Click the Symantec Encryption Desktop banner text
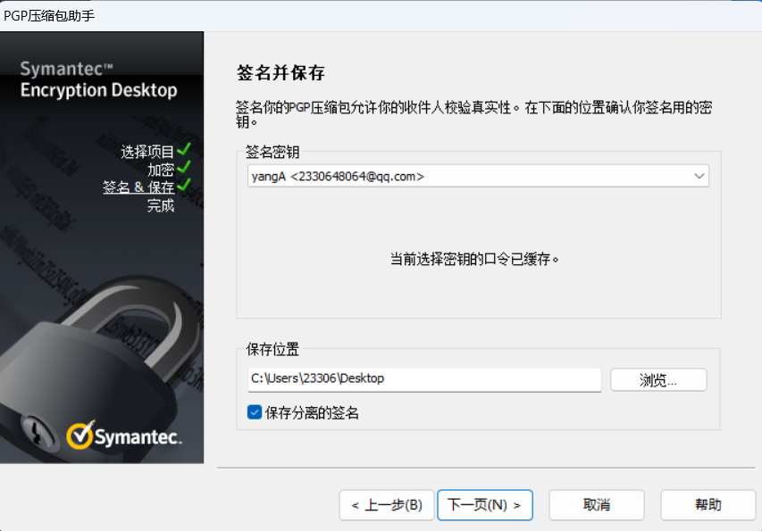This screenshot has width=762, height=531. point(98,80)
